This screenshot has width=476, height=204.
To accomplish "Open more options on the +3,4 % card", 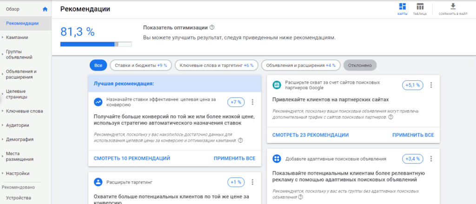I will [431, 158].
